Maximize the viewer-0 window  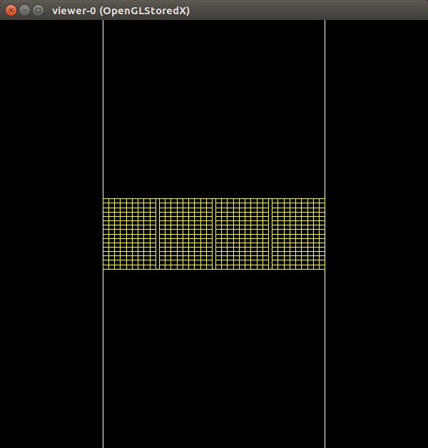click(x=38, y=11)
